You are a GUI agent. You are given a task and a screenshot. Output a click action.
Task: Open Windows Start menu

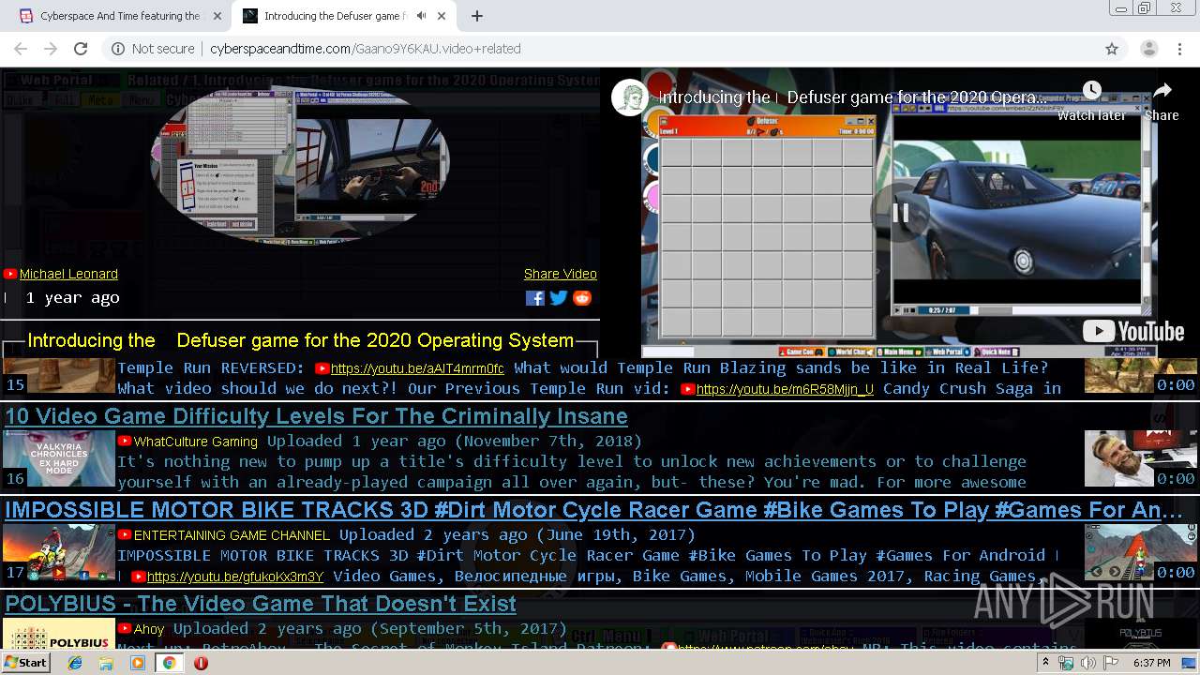point(25,663)
